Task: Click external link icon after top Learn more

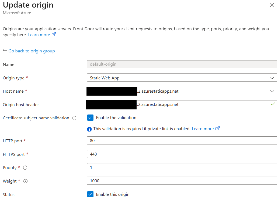Action: point(54,34)
